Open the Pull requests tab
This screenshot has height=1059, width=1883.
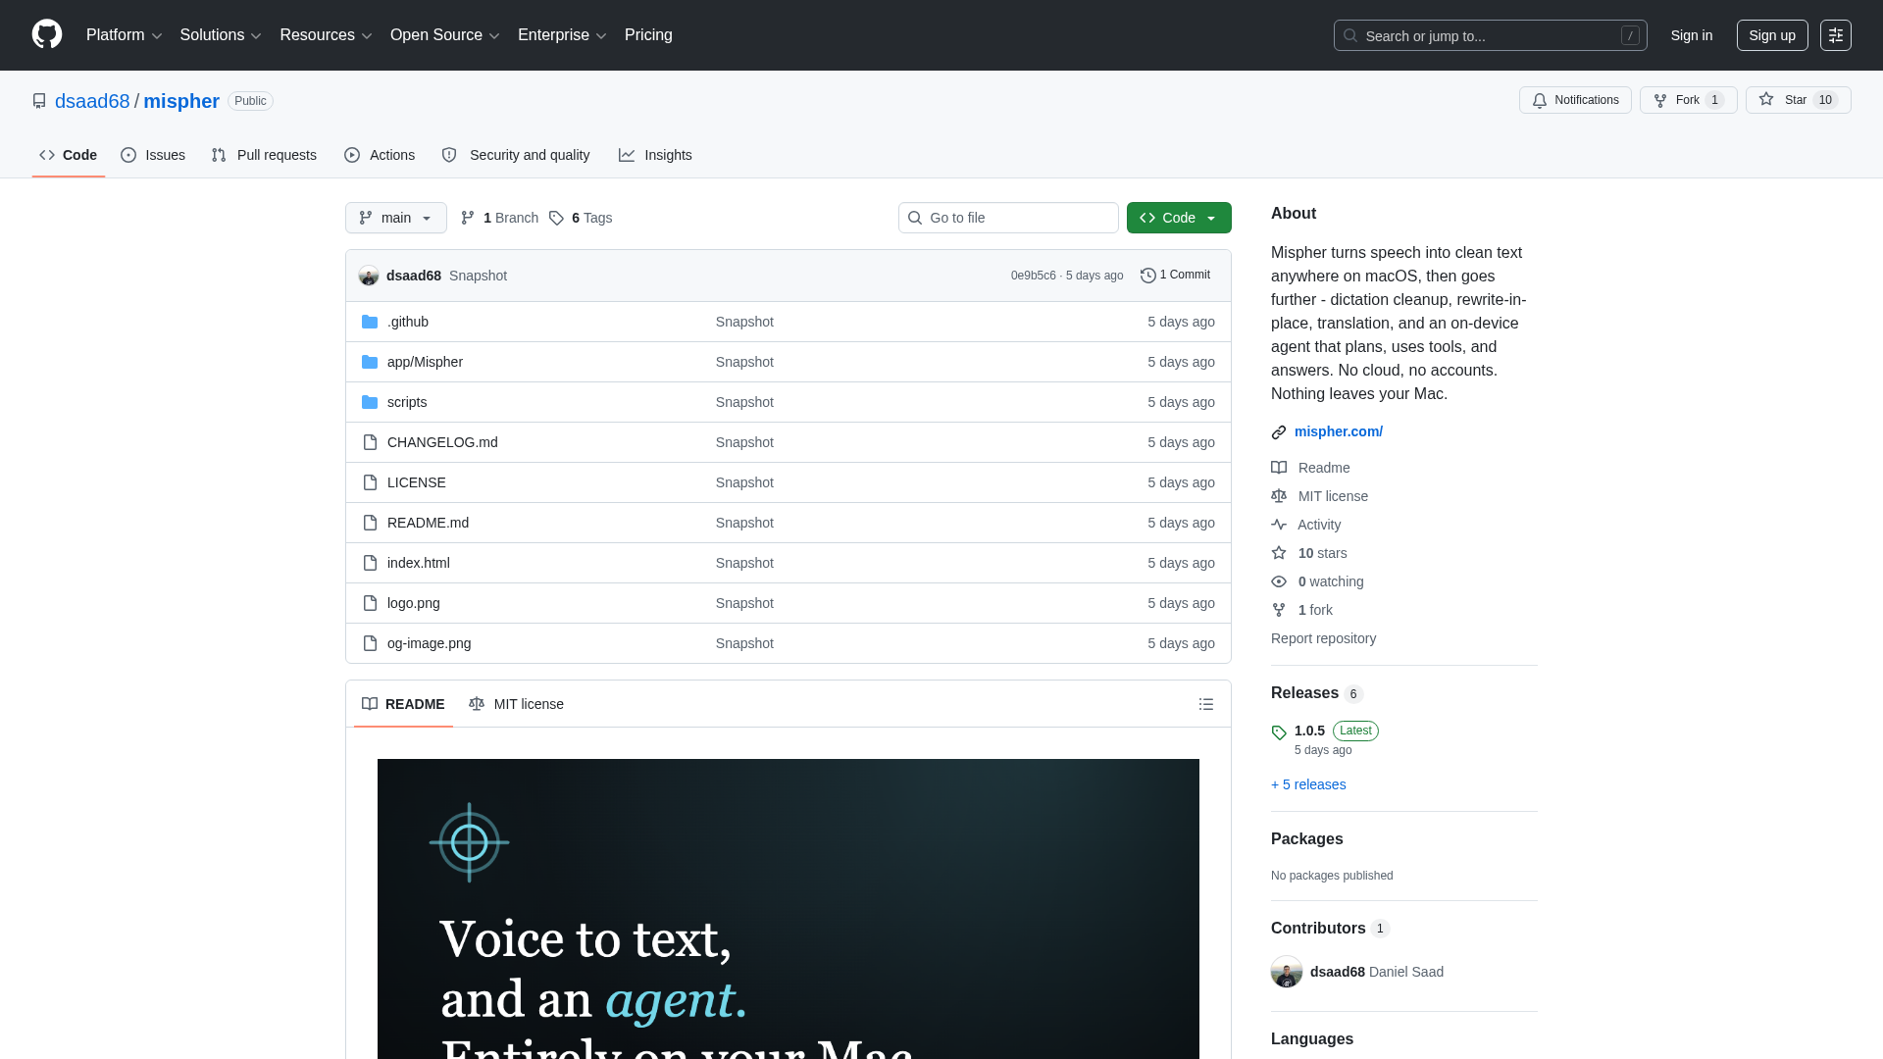[x=264, y=155]
